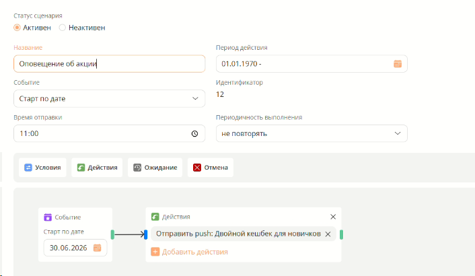Click the green Действия block header icon

155,217
